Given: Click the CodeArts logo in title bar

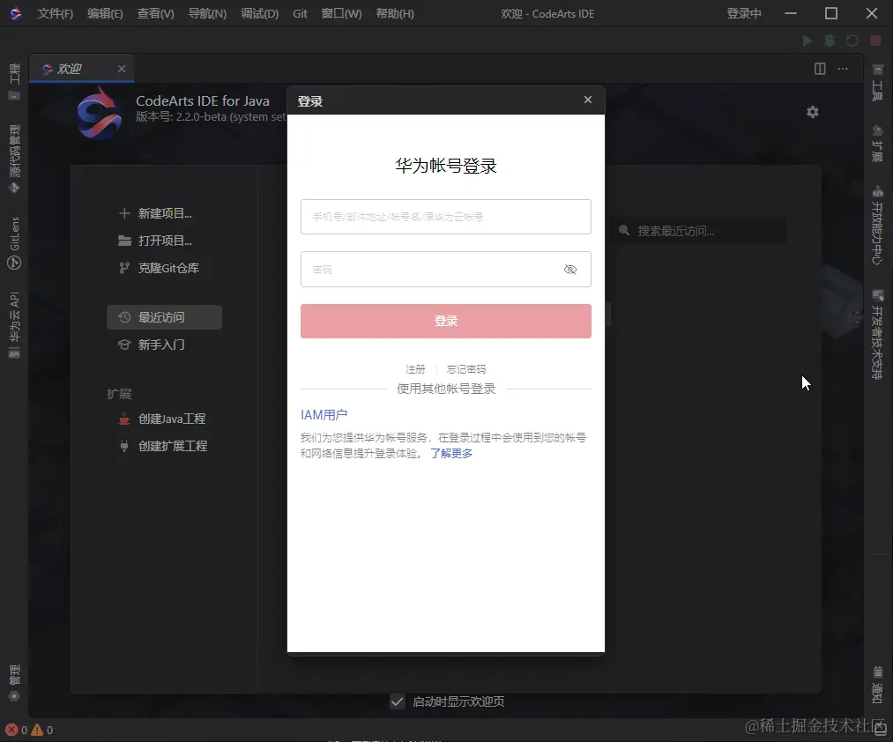Looking at the screenshot, I should 16,13.
